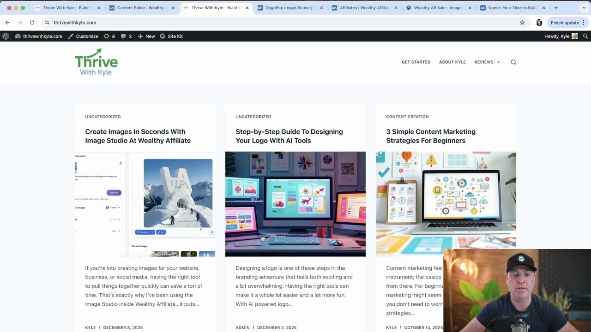This screenshot has height=332, width=591.
Task: Bookmark this page with the star icon
Action: coord(522,23)
